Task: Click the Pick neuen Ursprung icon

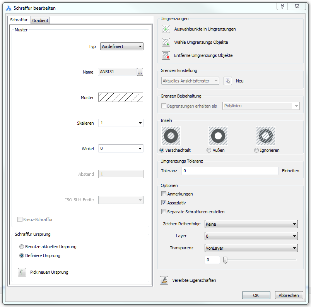Action: 22,272
